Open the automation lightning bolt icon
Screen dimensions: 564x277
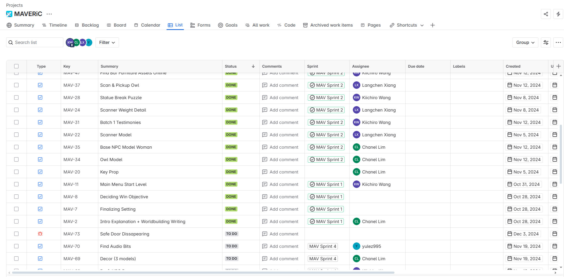click(x=558, y=14)
